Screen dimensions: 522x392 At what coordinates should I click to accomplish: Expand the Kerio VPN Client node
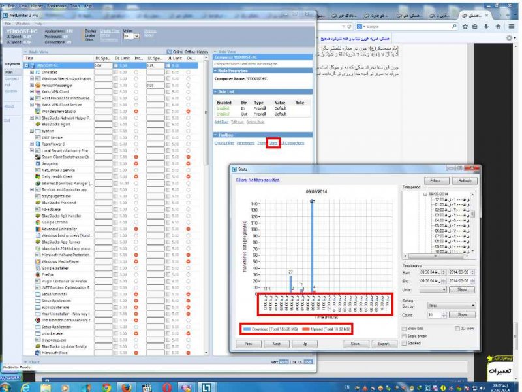pos(32,91)
